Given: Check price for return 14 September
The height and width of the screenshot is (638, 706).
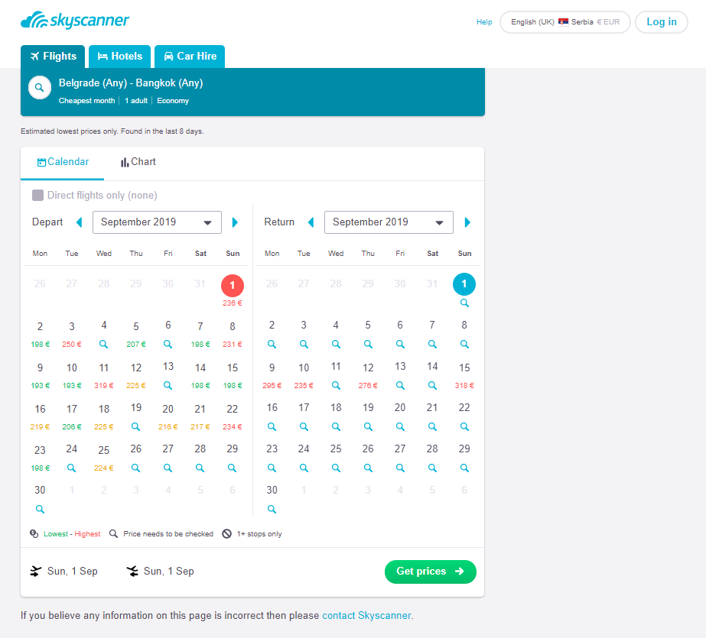Looking at the screenshot, I should (432, 385).
